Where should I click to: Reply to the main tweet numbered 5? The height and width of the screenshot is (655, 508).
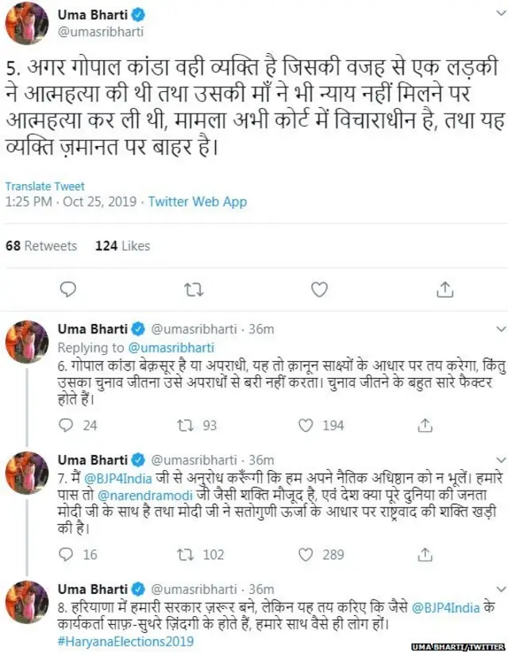(68, 291)
